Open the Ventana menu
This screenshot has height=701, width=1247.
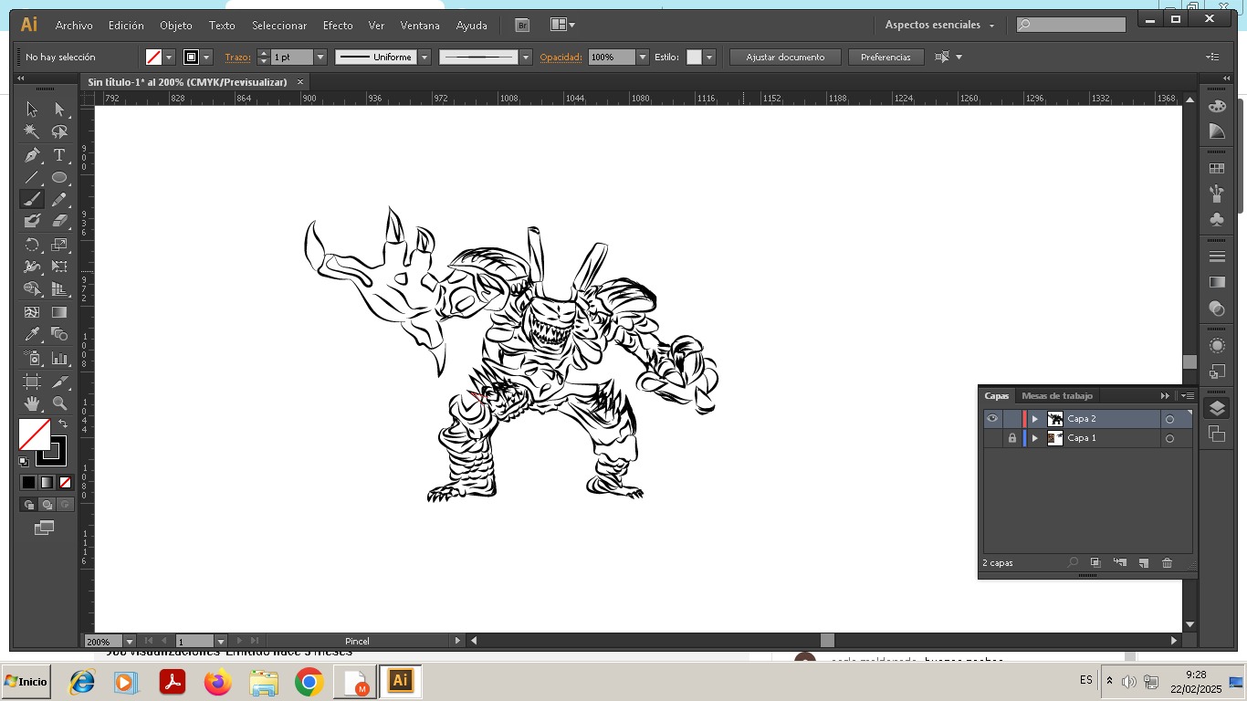[420, 26]
